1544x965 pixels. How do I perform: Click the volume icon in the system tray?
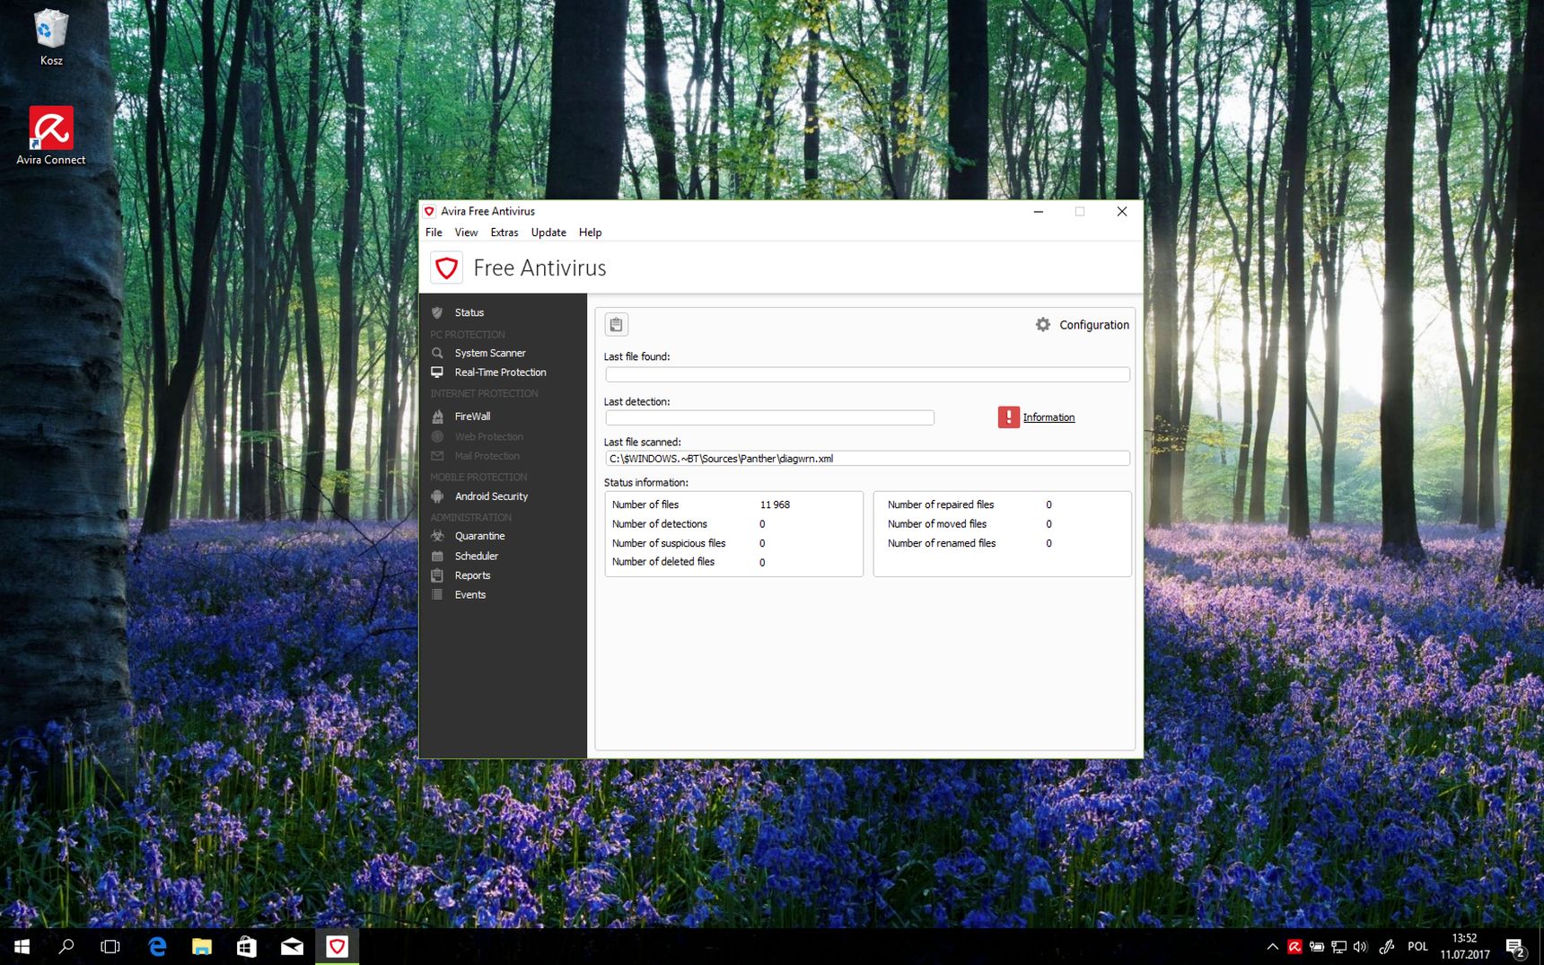pos(1360,947)
